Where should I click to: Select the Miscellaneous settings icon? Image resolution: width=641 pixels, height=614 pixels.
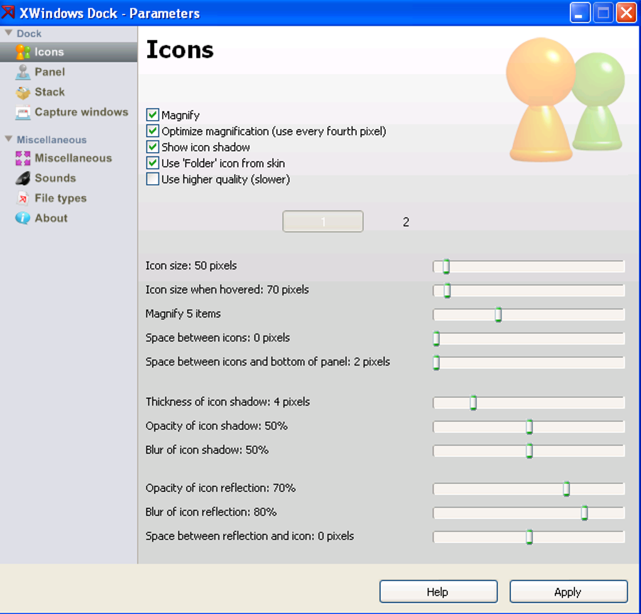tap(23, 158)
